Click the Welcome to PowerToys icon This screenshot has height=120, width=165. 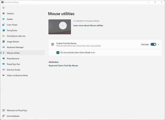4,110
